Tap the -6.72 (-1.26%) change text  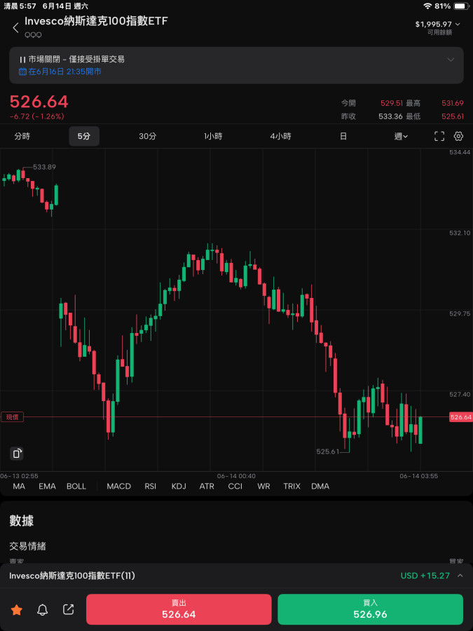pyautogui.click(x=36, y=116)
